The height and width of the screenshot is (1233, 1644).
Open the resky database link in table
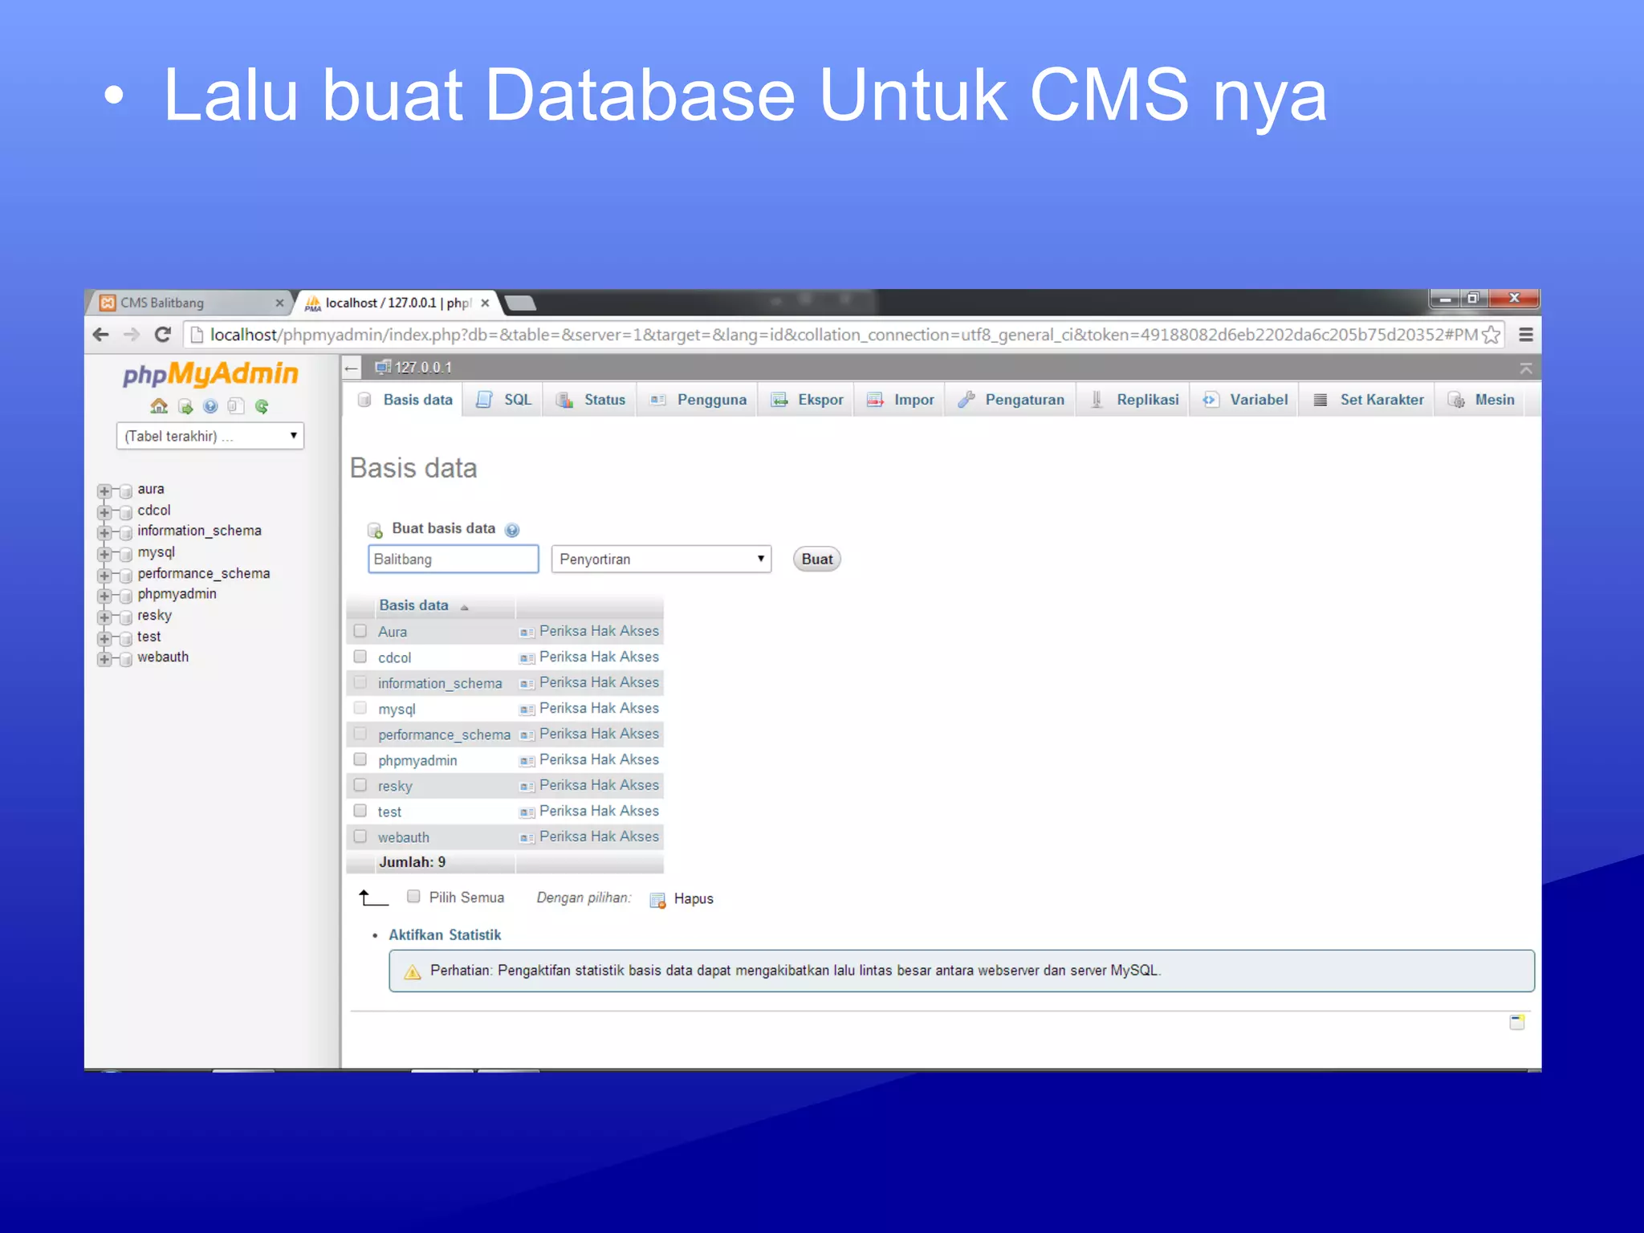(395, 787)
